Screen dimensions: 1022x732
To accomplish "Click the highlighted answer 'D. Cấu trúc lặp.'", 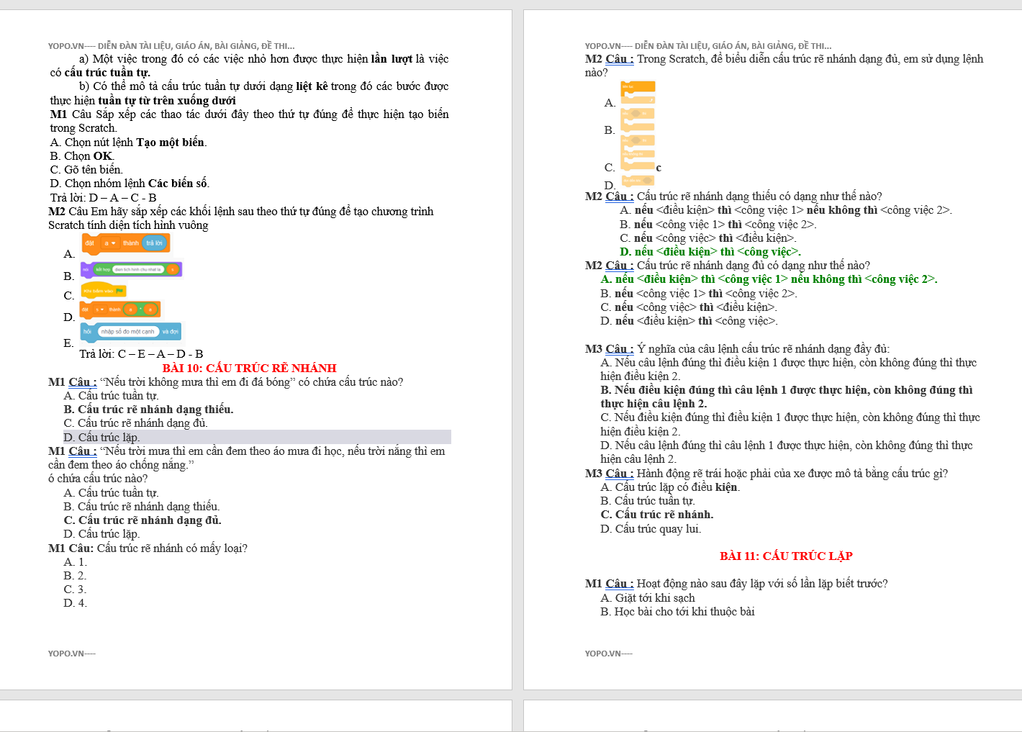I will (x=101, y=437).
